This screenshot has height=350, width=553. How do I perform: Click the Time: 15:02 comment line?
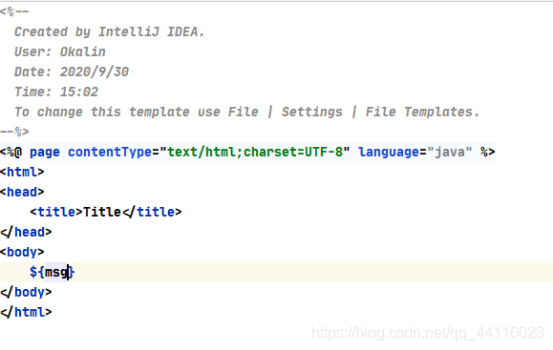(56, 92)
